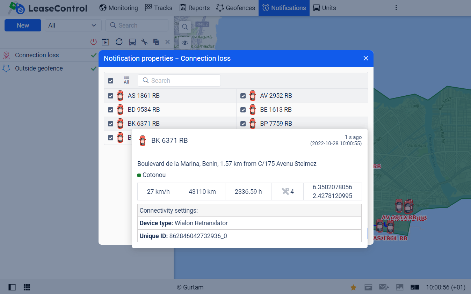Click the gold star icon in bottom bar
The height and width of the screenshot is (294, 471).
[x=353, y=287]
